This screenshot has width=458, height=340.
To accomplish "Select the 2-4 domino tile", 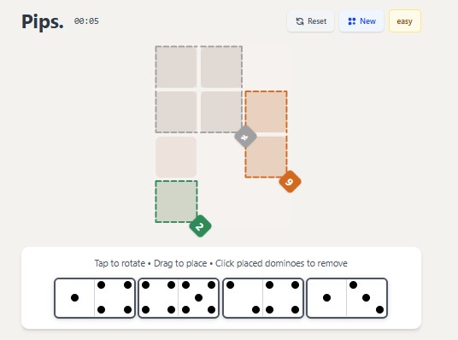I will pos(263,298).
